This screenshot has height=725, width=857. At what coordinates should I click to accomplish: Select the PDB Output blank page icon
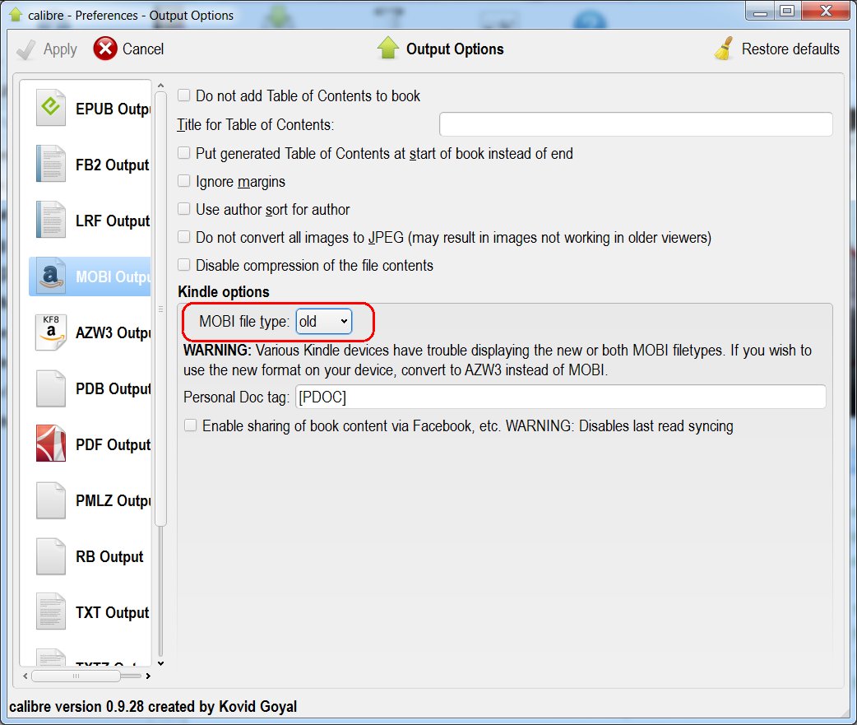[x=51, y=388]
